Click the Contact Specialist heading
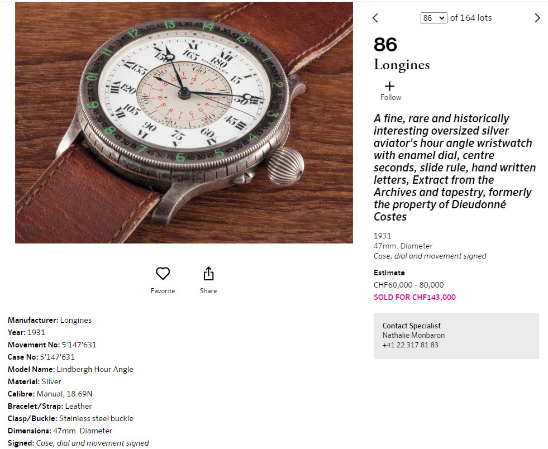The width and height of the screenshot is (548, 449). 412,326
